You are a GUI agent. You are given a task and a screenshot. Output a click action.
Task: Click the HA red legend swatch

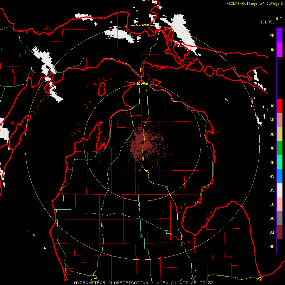[280, 106]
